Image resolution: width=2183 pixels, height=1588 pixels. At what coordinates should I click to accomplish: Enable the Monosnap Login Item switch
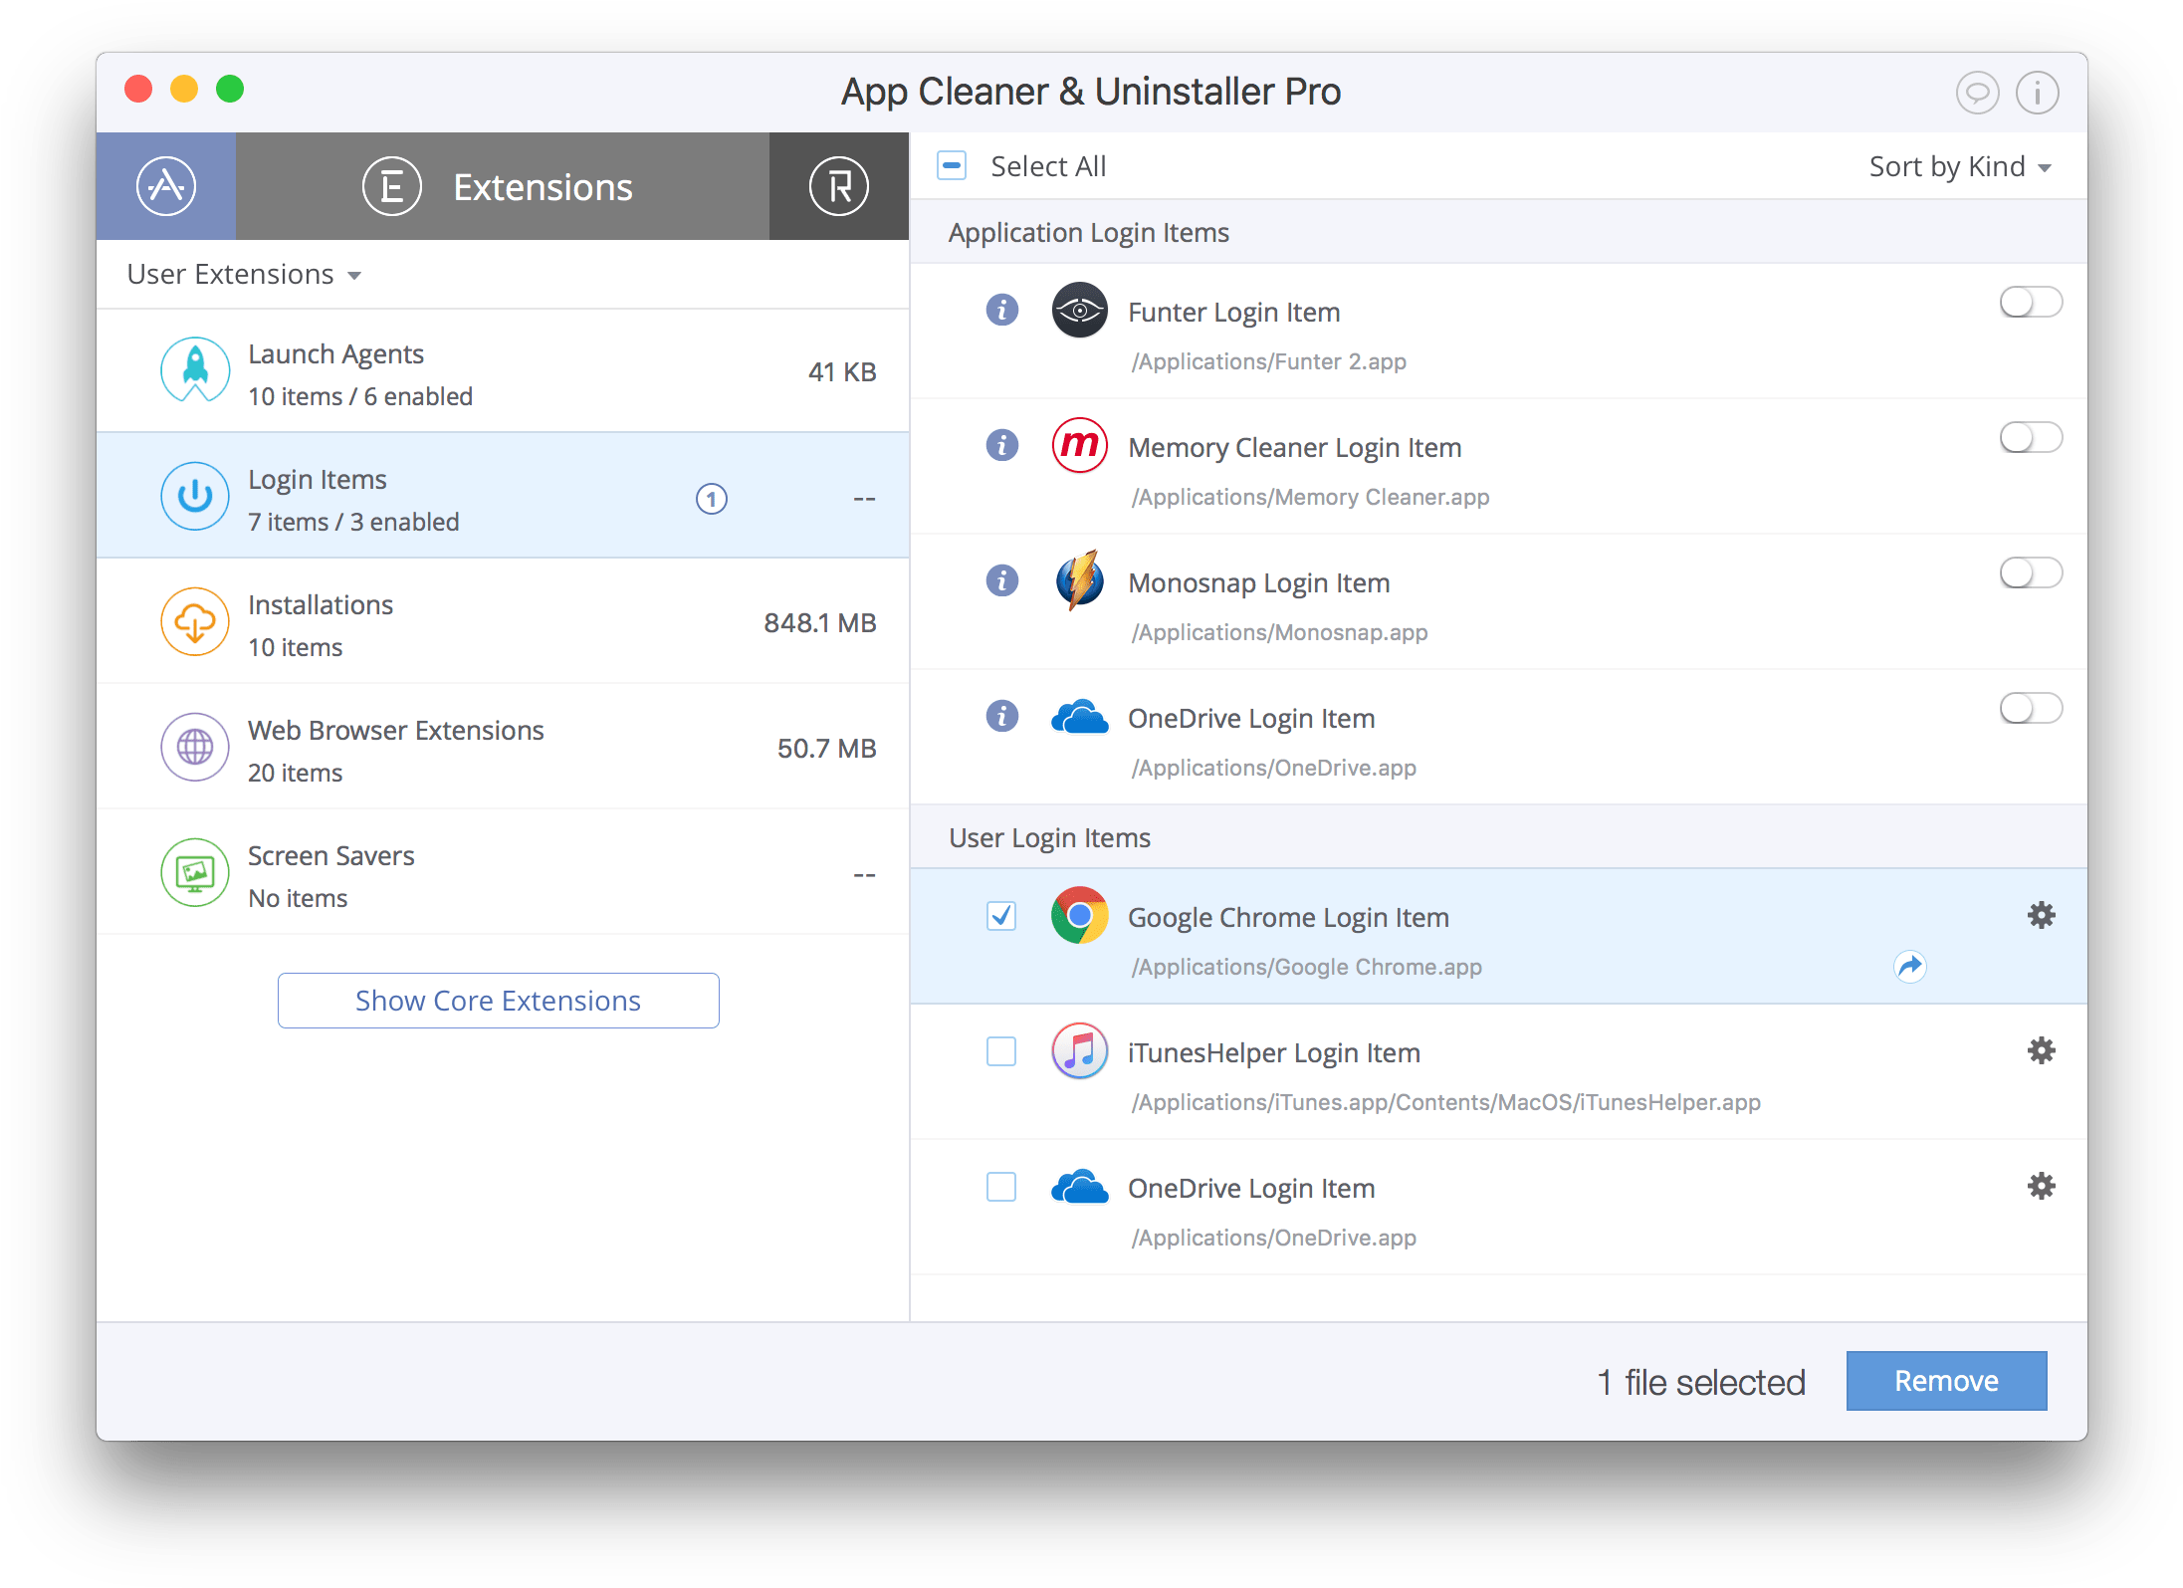point(2030,572)
